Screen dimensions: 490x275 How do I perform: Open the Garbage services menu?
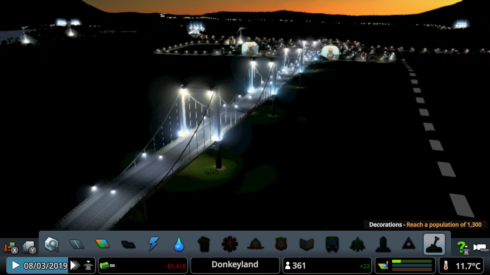coord(204,244)
